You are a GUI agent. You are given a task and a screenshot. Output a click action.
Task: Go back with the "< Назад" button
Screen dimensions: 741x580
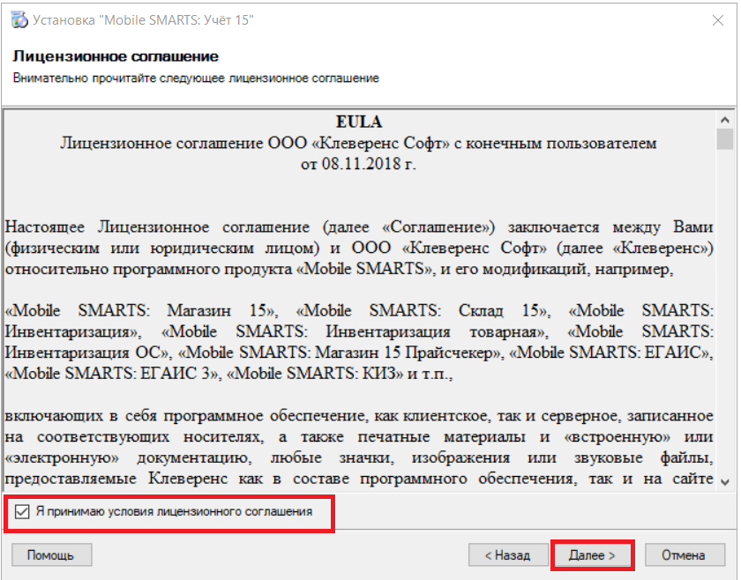(x=508, y=555)
